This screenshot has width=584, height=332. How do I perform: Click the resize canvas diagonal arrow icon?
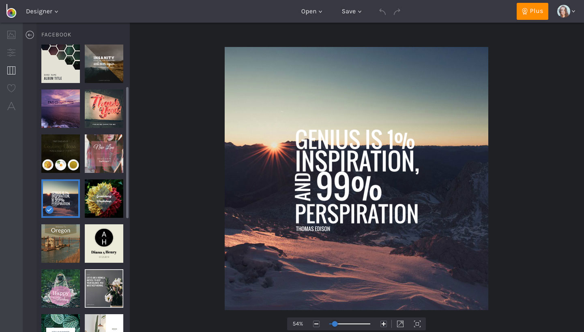[x=400, y=324]
